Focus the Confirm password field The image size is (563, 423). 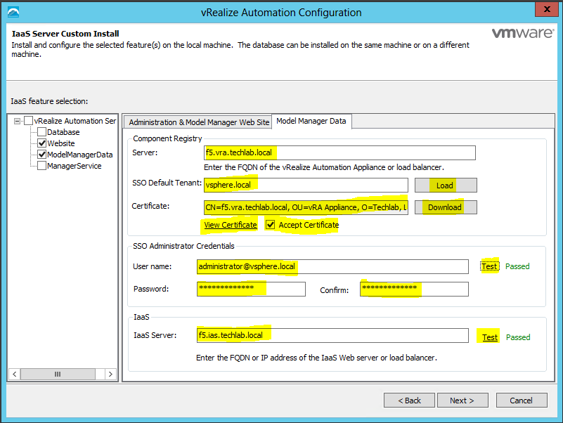point(414,289)
